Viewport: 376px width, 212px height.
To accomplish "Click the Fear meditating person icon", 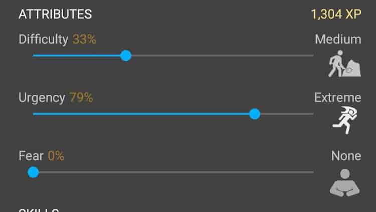I will point(344,181).
